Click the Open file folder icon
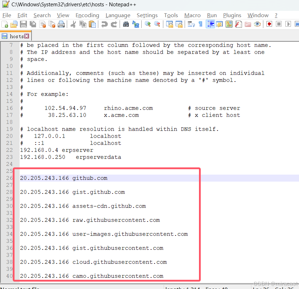 pos(14,24)
